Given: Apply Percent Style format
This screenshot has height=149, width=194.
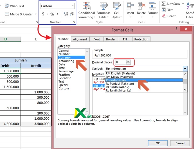Looking at the screenshot, I should 52,14.
